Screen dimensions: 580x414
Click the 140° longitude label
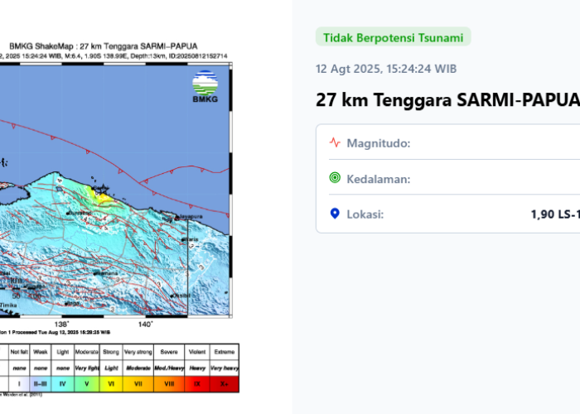tap(145, 325)
